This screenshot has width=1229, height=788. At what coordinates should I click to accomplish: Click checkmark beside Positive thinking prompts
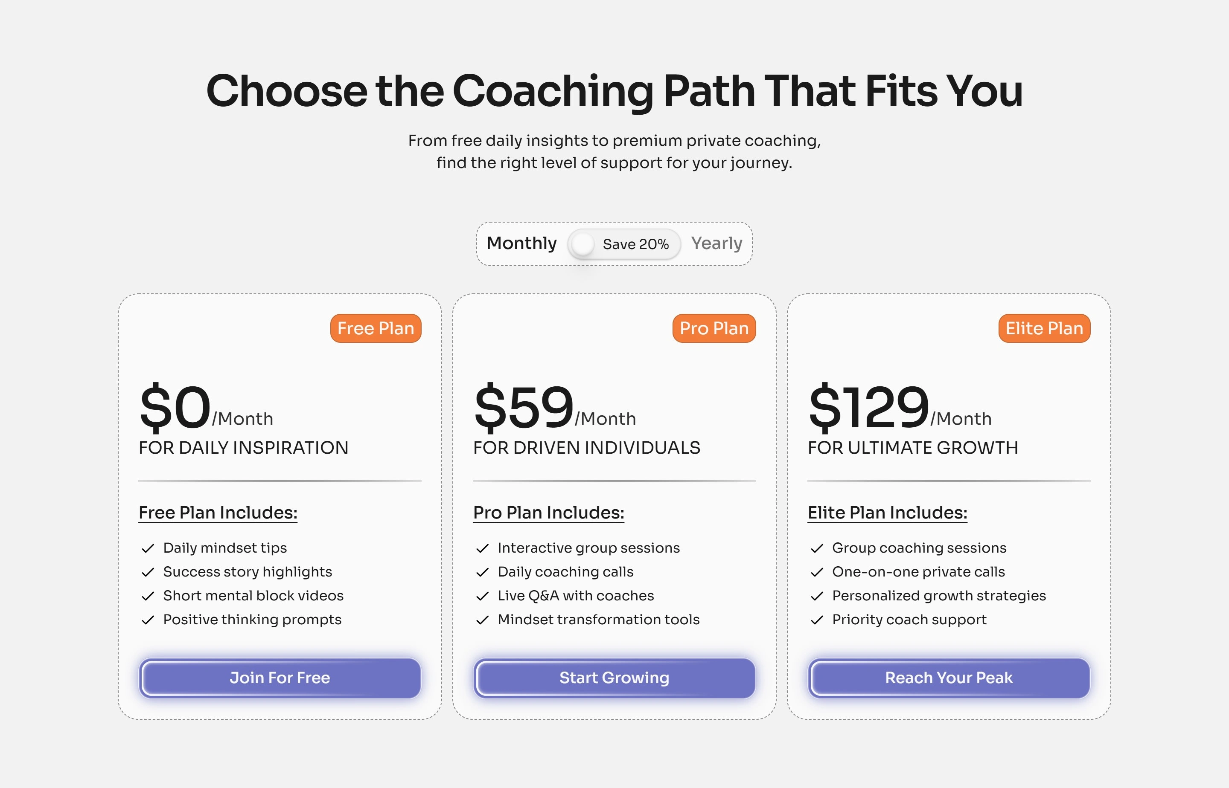pos(148,620)
